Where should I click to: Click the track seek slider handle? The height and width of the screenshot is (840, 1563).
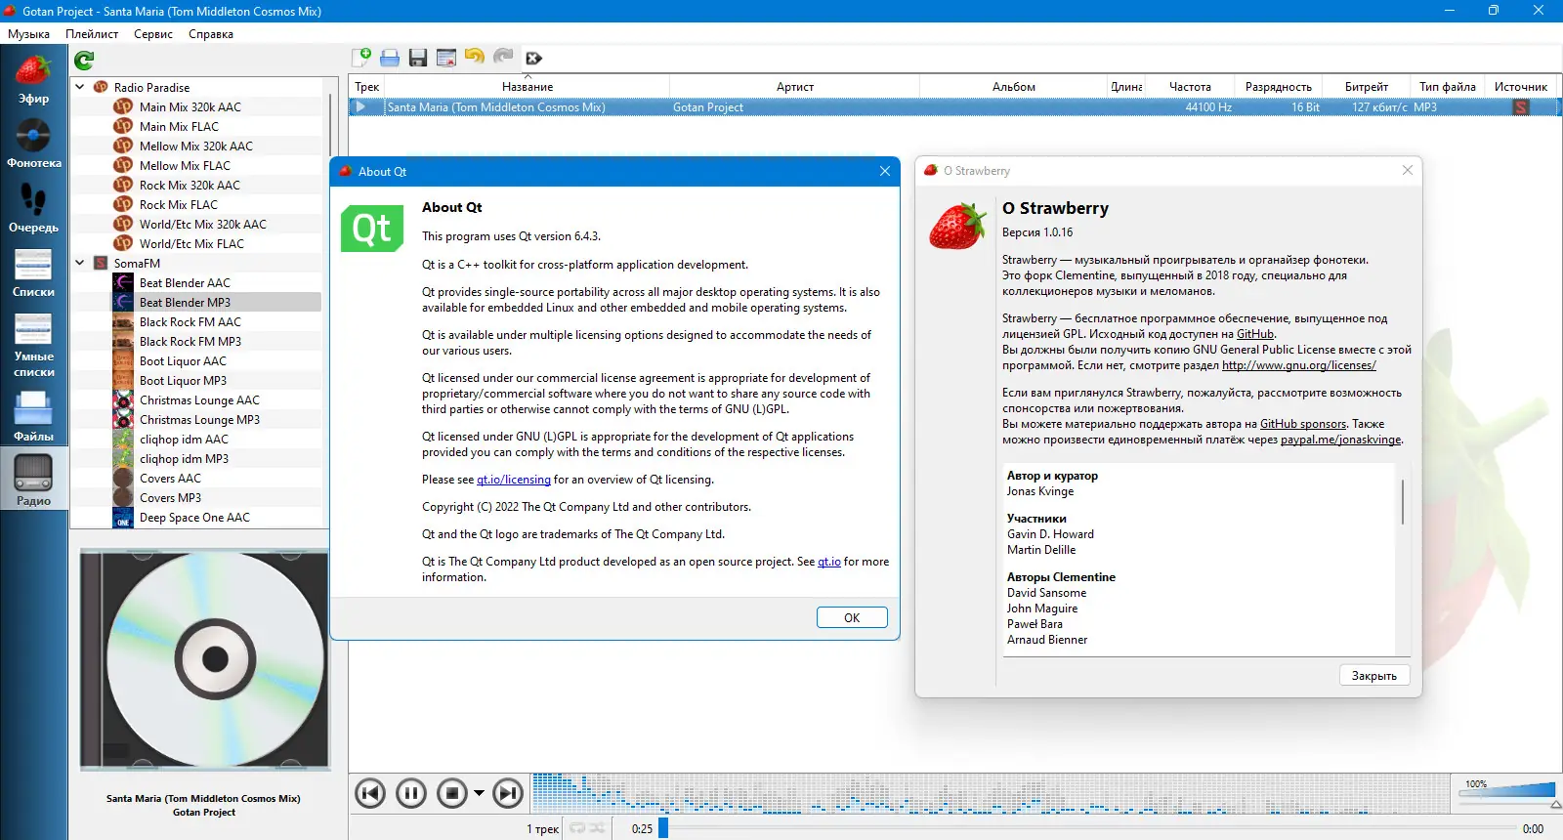[x=663, y=828]
